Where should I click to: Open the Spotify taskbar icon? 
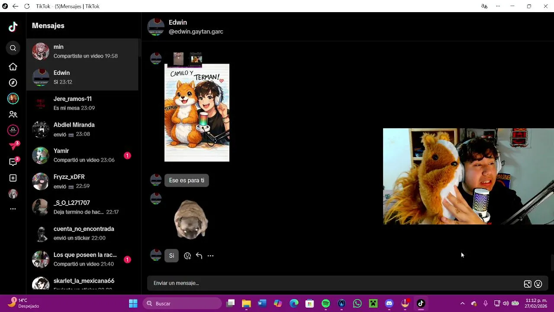point(326,303)
